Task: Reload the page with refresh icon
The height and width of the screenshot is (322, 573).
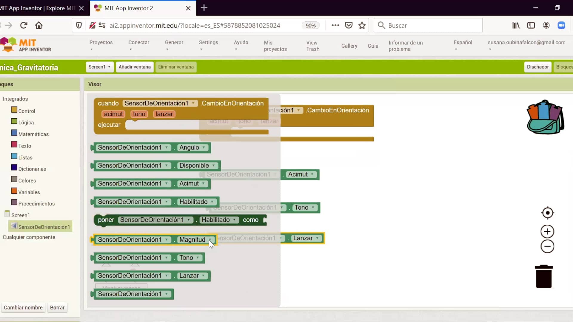Action: (24, 25)
